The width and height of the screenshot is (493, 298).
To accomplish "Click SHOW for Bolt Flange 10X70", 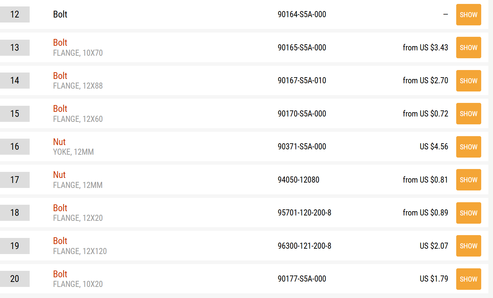I will 468,48.
